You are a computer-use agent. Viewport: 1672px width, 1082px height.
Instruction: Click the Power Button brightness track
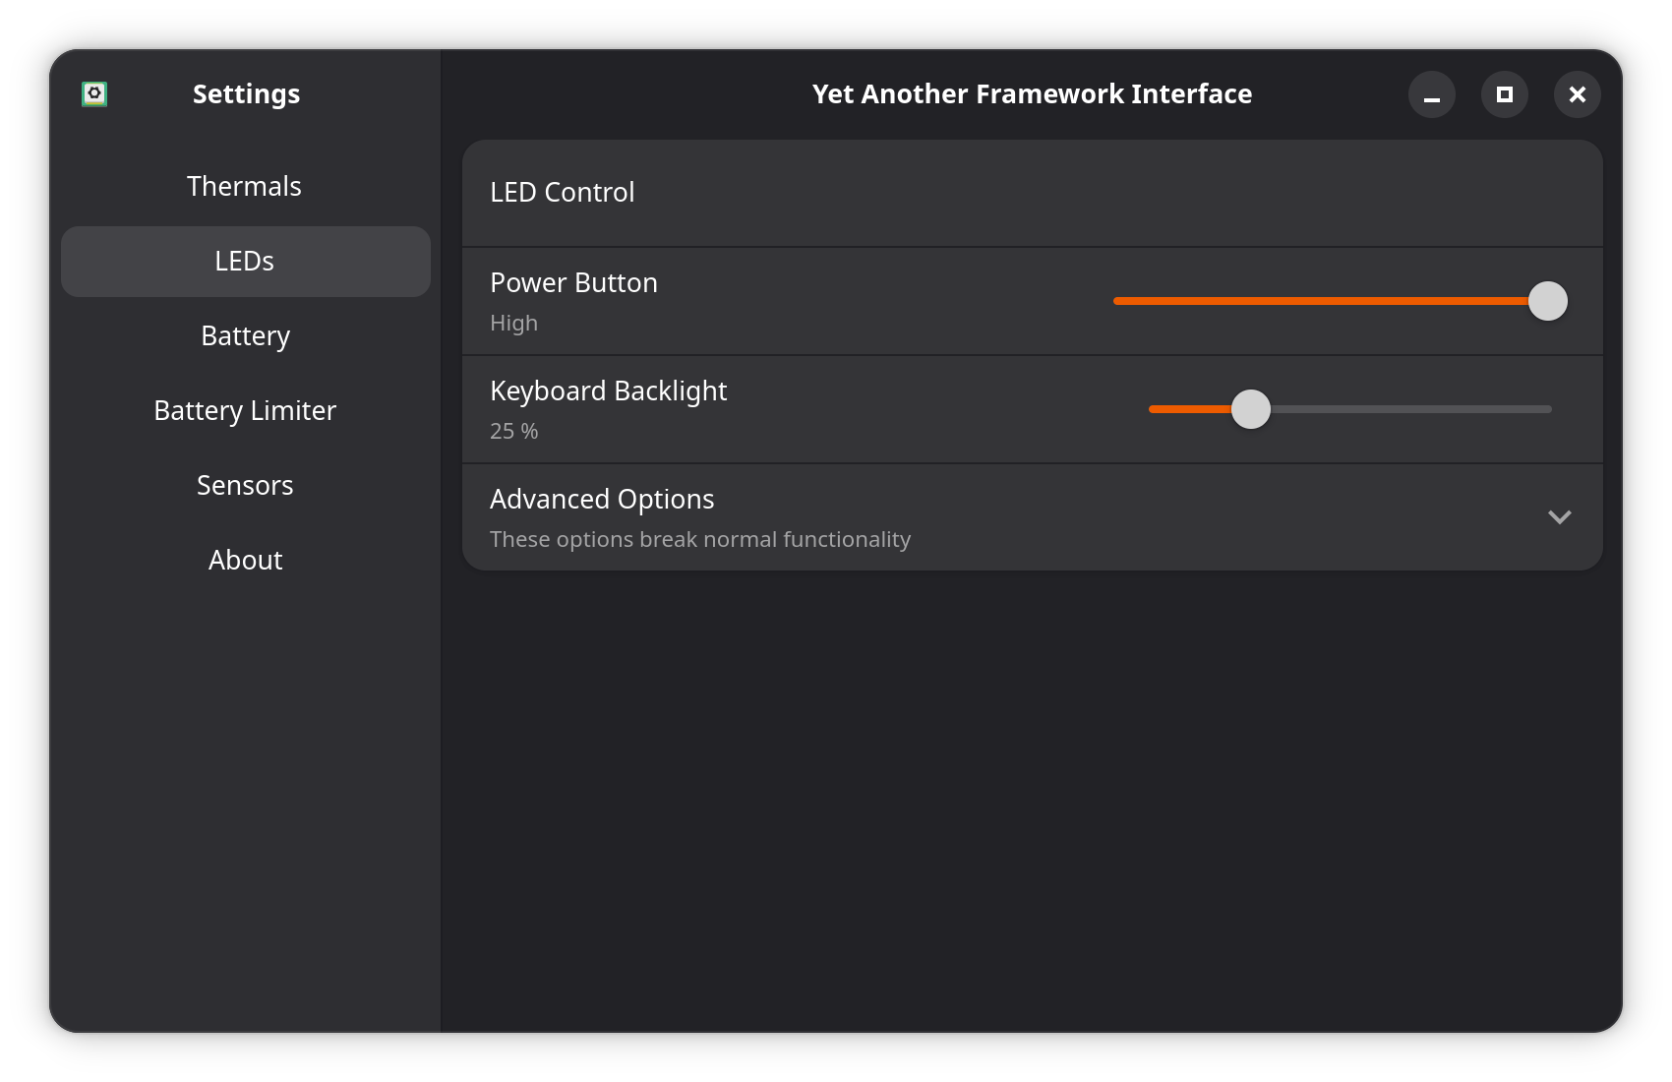tap(1279, 301)
